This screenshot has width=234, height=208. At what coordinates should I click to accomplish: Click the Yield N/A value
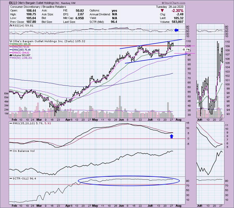click(114, 18)
